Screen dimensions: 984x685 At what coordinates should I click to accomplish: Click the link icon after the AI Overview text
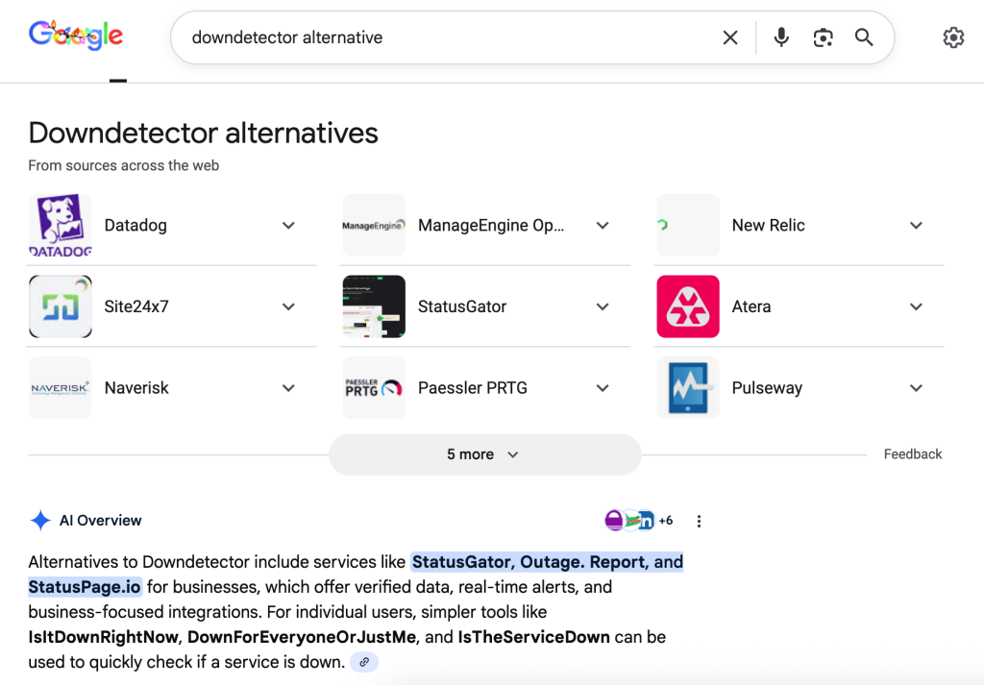(363, 662)
